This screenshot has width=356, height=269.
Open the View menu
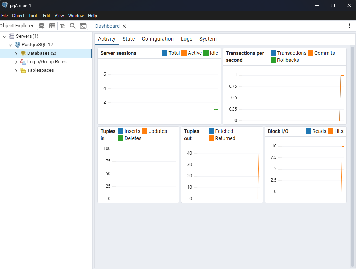coord(59,16)
